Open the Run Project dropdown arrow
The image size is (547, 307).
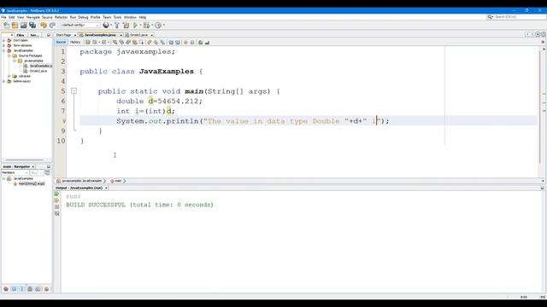[x=140, y=25]
